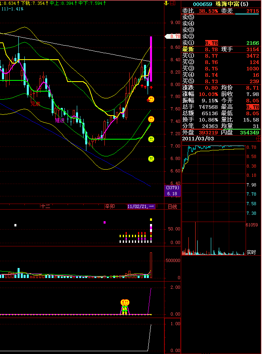Click the 下轨:7.354 indicator readout
Viewport: 262px width, 354px height.
coord(34,3)
